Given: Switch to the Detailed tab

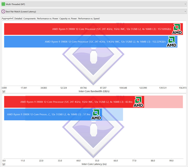Looking at the screenshot, I should [18, 19].
